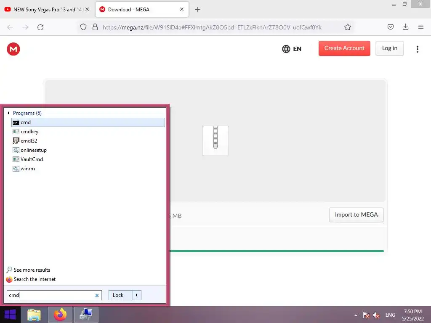Minimize the Firefox window
Screen dimensions: 431x323
394,4
